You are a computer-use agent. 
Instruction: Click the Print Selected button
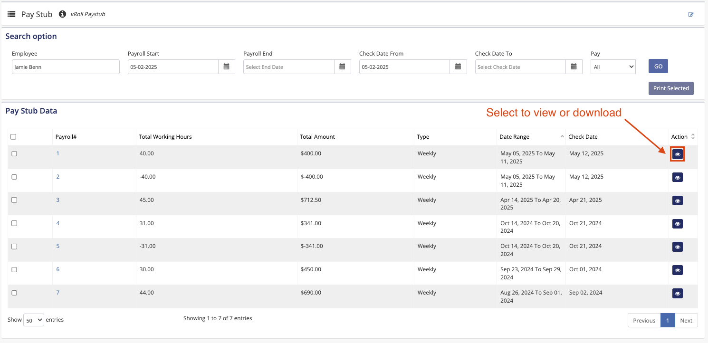point(670,88)
